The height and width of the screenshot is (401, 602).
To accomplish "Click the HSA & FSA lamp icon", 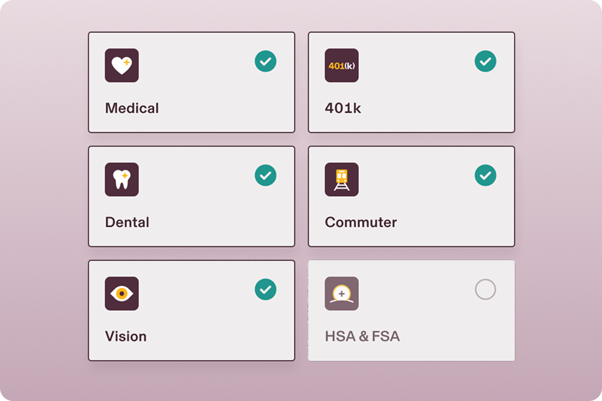I will coord(341,294).
